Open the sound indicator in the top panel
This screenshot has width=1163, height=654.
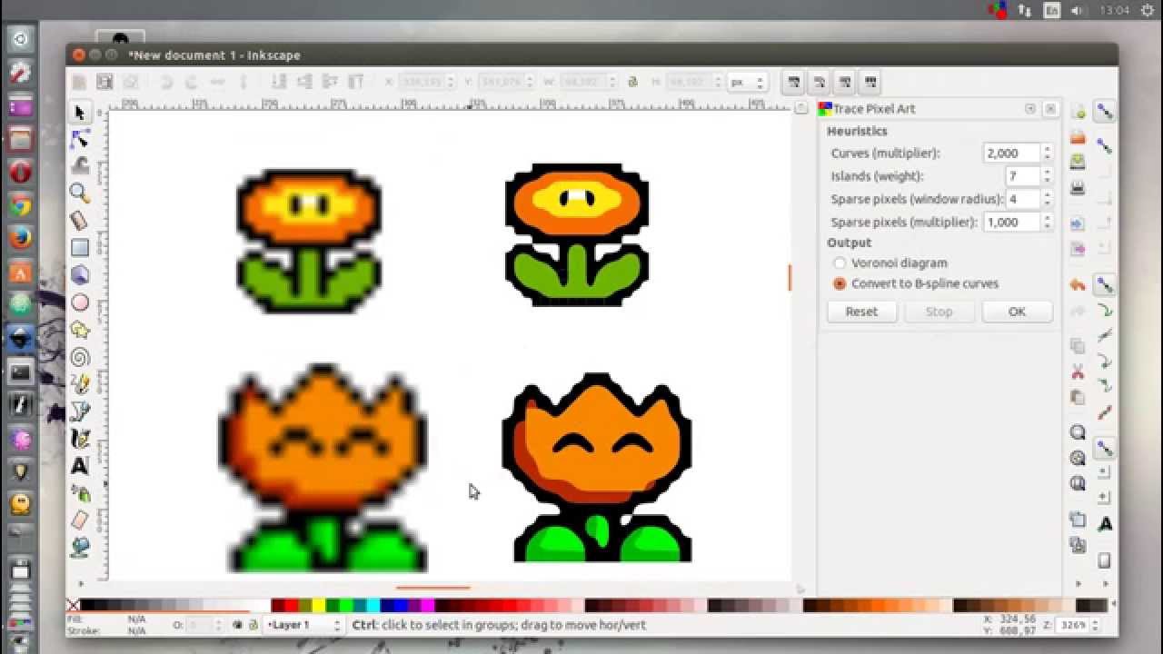click(1078, 10)
